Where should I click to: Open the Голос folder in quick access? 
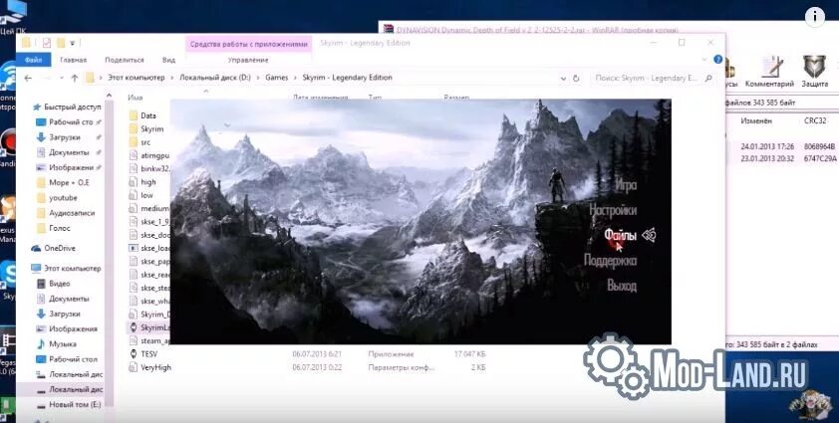[53, 228]
